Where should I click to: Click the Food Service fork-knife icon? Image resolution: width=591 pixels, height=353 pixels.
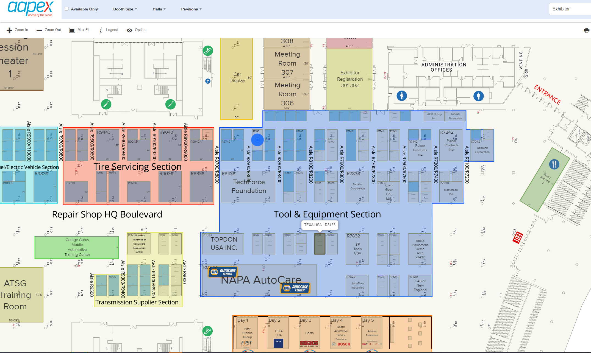point(554,164)
